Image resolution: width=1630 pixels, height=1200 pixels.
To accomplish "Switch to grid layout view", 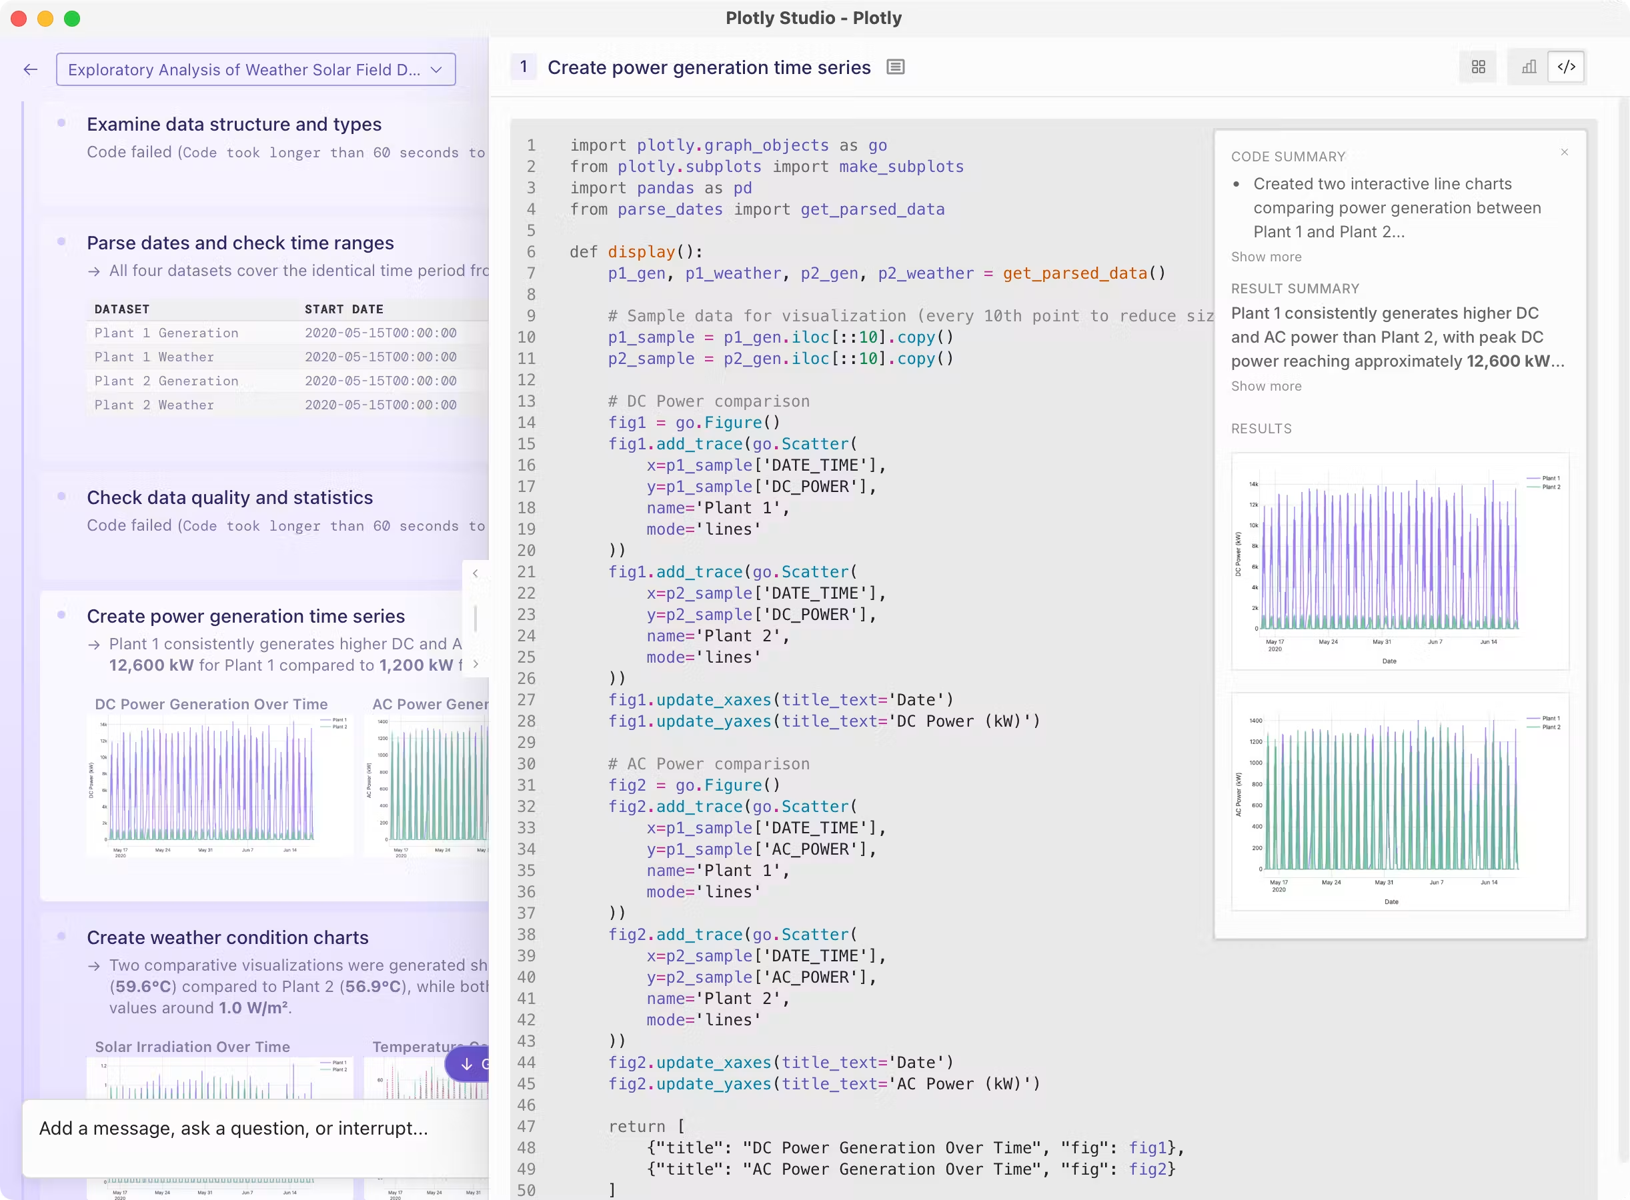I will (1478, 67).
